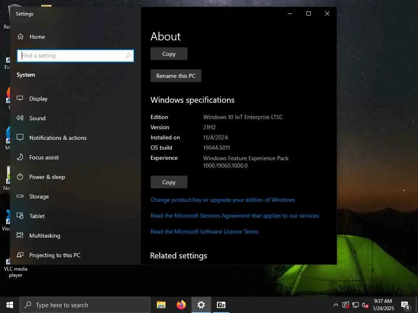Click the Display monitor icon
The image size is (418, 313).
click(x=20, y=98)
